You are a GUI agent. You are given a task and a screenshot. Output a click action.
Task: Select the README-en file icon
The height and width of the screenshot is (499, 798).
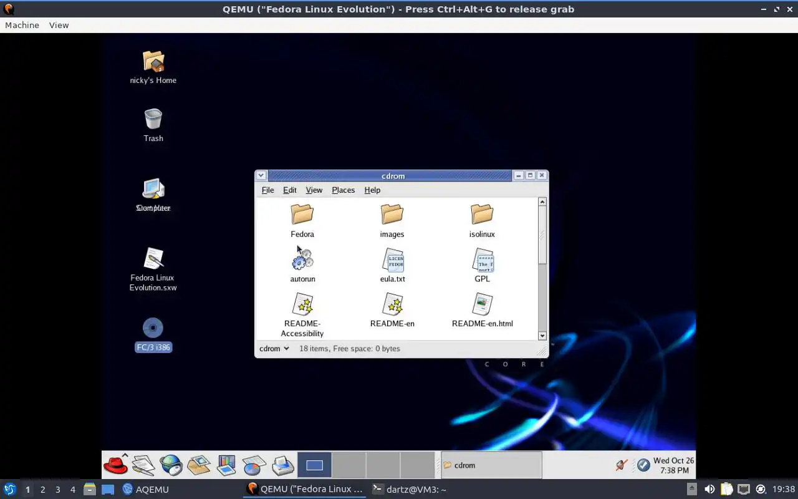tap(393, 304)
